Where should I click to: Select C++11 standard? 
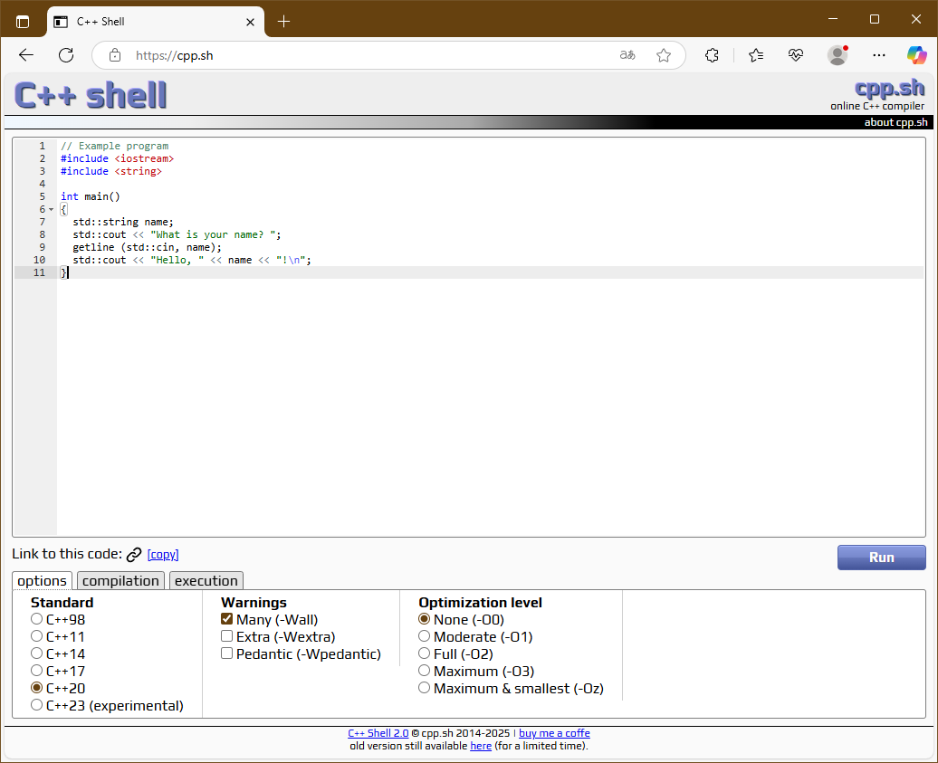tap(37, 636)
